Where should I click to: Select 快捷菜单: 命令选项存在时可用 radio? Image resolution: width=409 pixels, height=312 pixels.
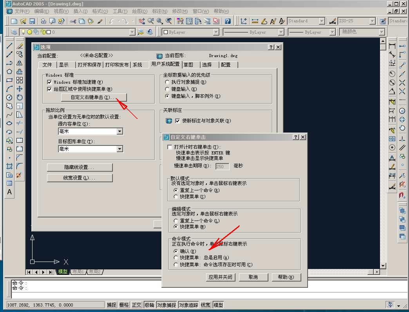(176, 265)
